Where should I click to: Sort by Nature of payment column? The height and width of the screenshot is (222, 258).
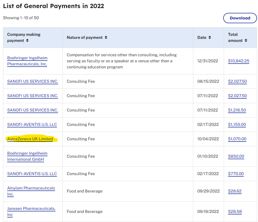coord(106,38)
